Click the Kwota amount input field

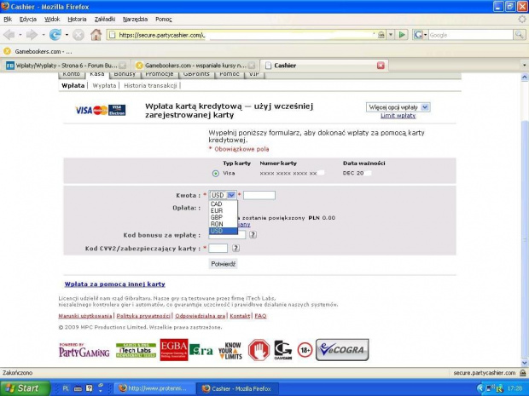pos(259,195)
